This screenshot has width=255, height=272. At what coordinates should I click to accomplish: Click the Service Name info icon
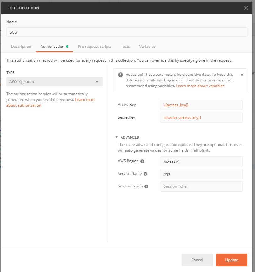[145, 174]
